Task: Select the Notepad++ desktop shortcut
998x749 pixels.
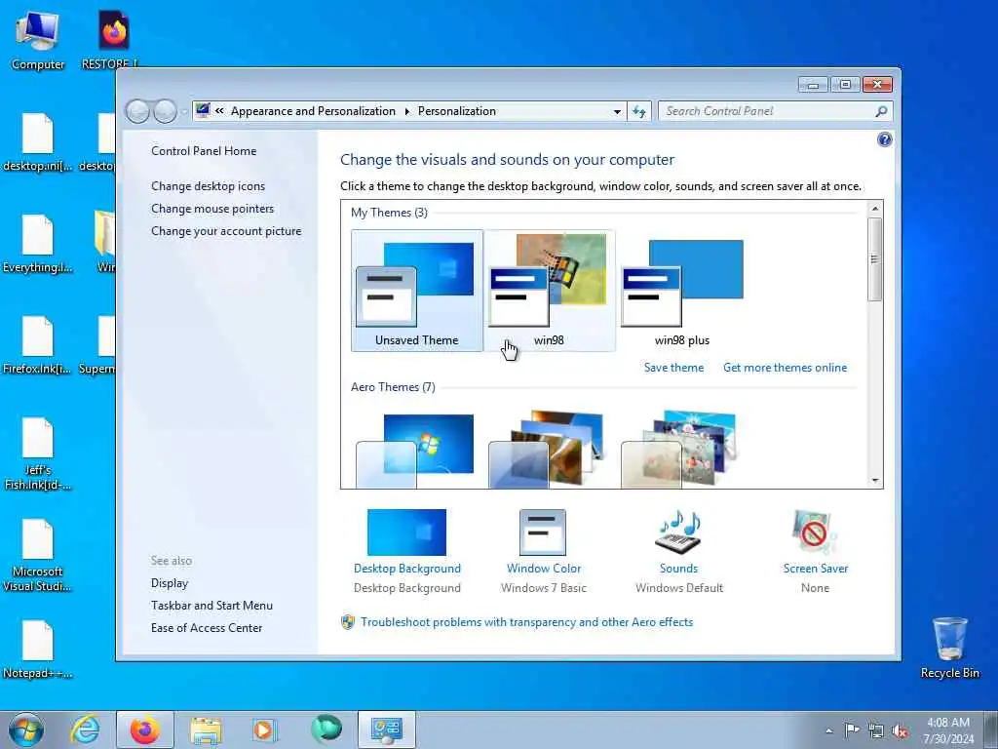Action: 38,650
